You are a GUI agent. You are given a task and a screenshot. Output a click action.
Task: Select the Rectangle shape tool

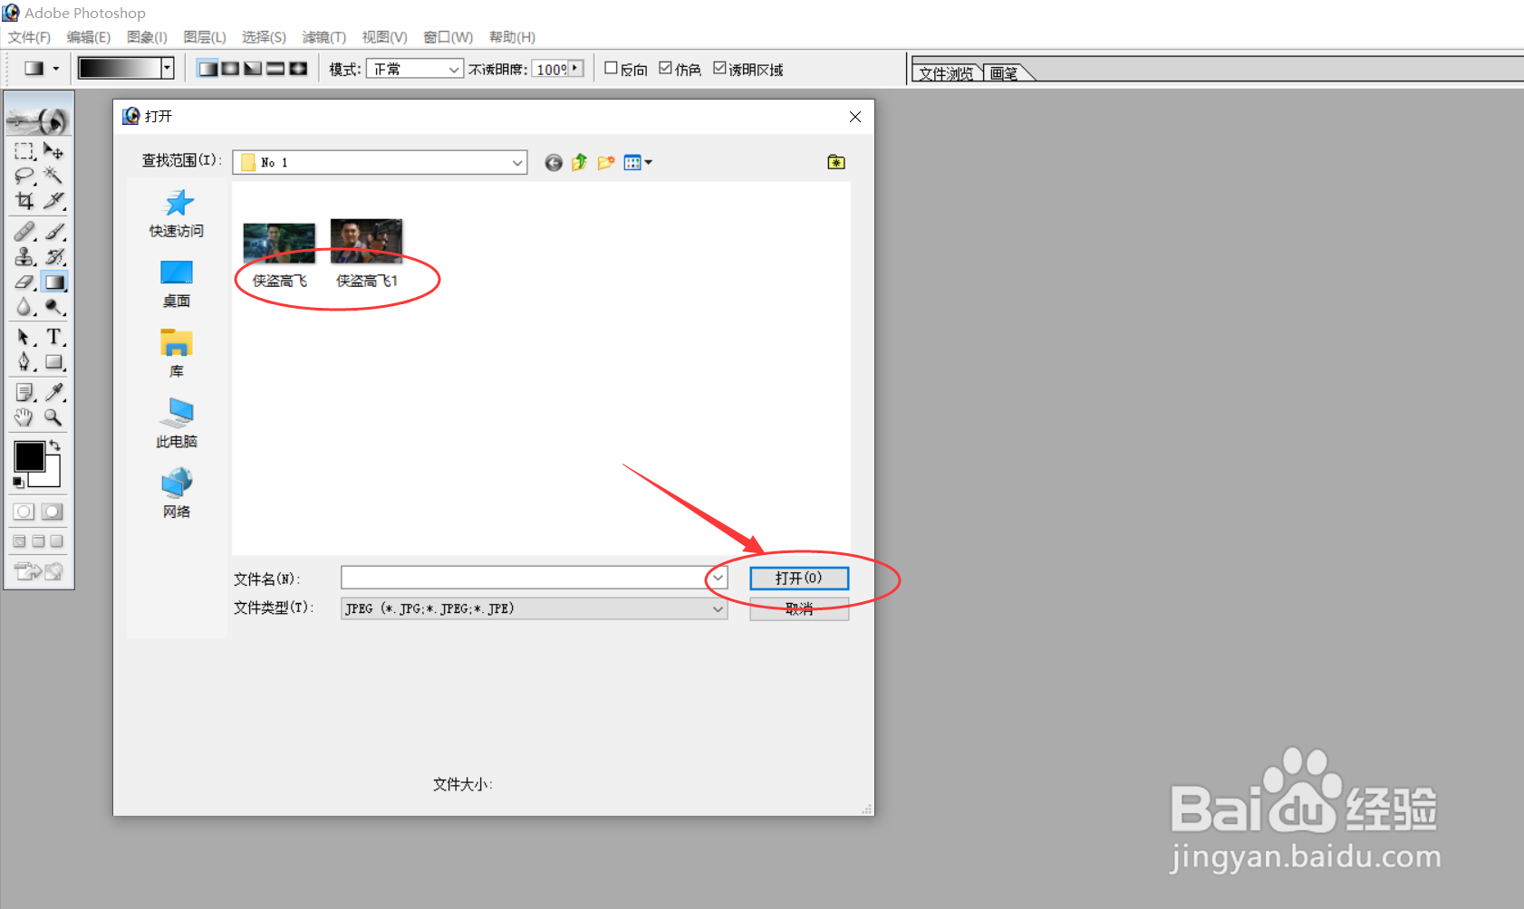tap(53, 362)
